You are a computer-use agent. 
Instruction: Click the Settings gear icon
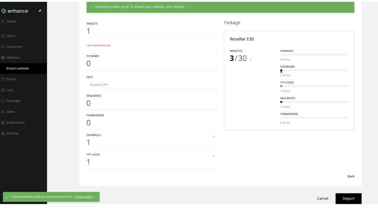click(3, 133)
